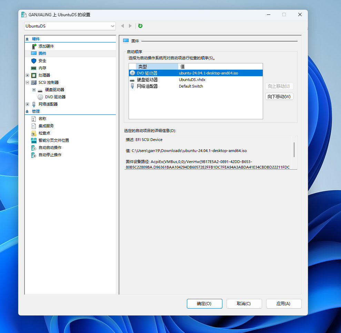Image resolution: width=341 pixels, height=333 pixels.
Task: Select 添加硬件 in the tree
Action: (46, 46)
